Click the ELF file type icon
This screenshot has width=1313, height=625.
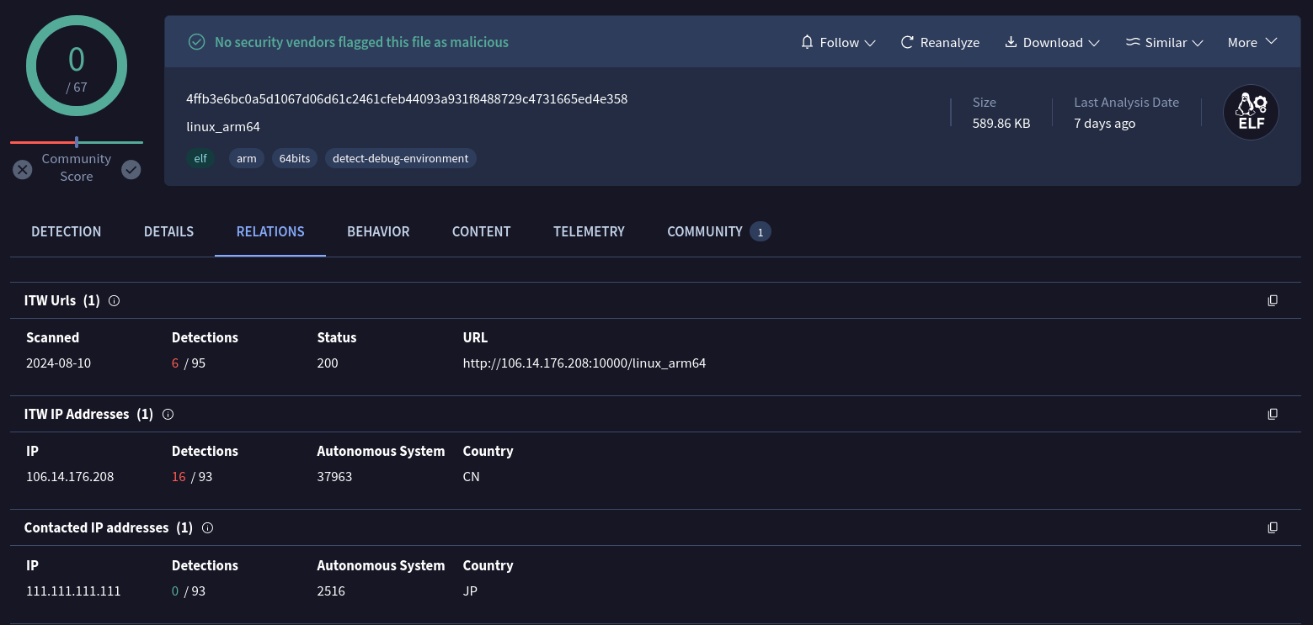click(x=1251, y=113)
